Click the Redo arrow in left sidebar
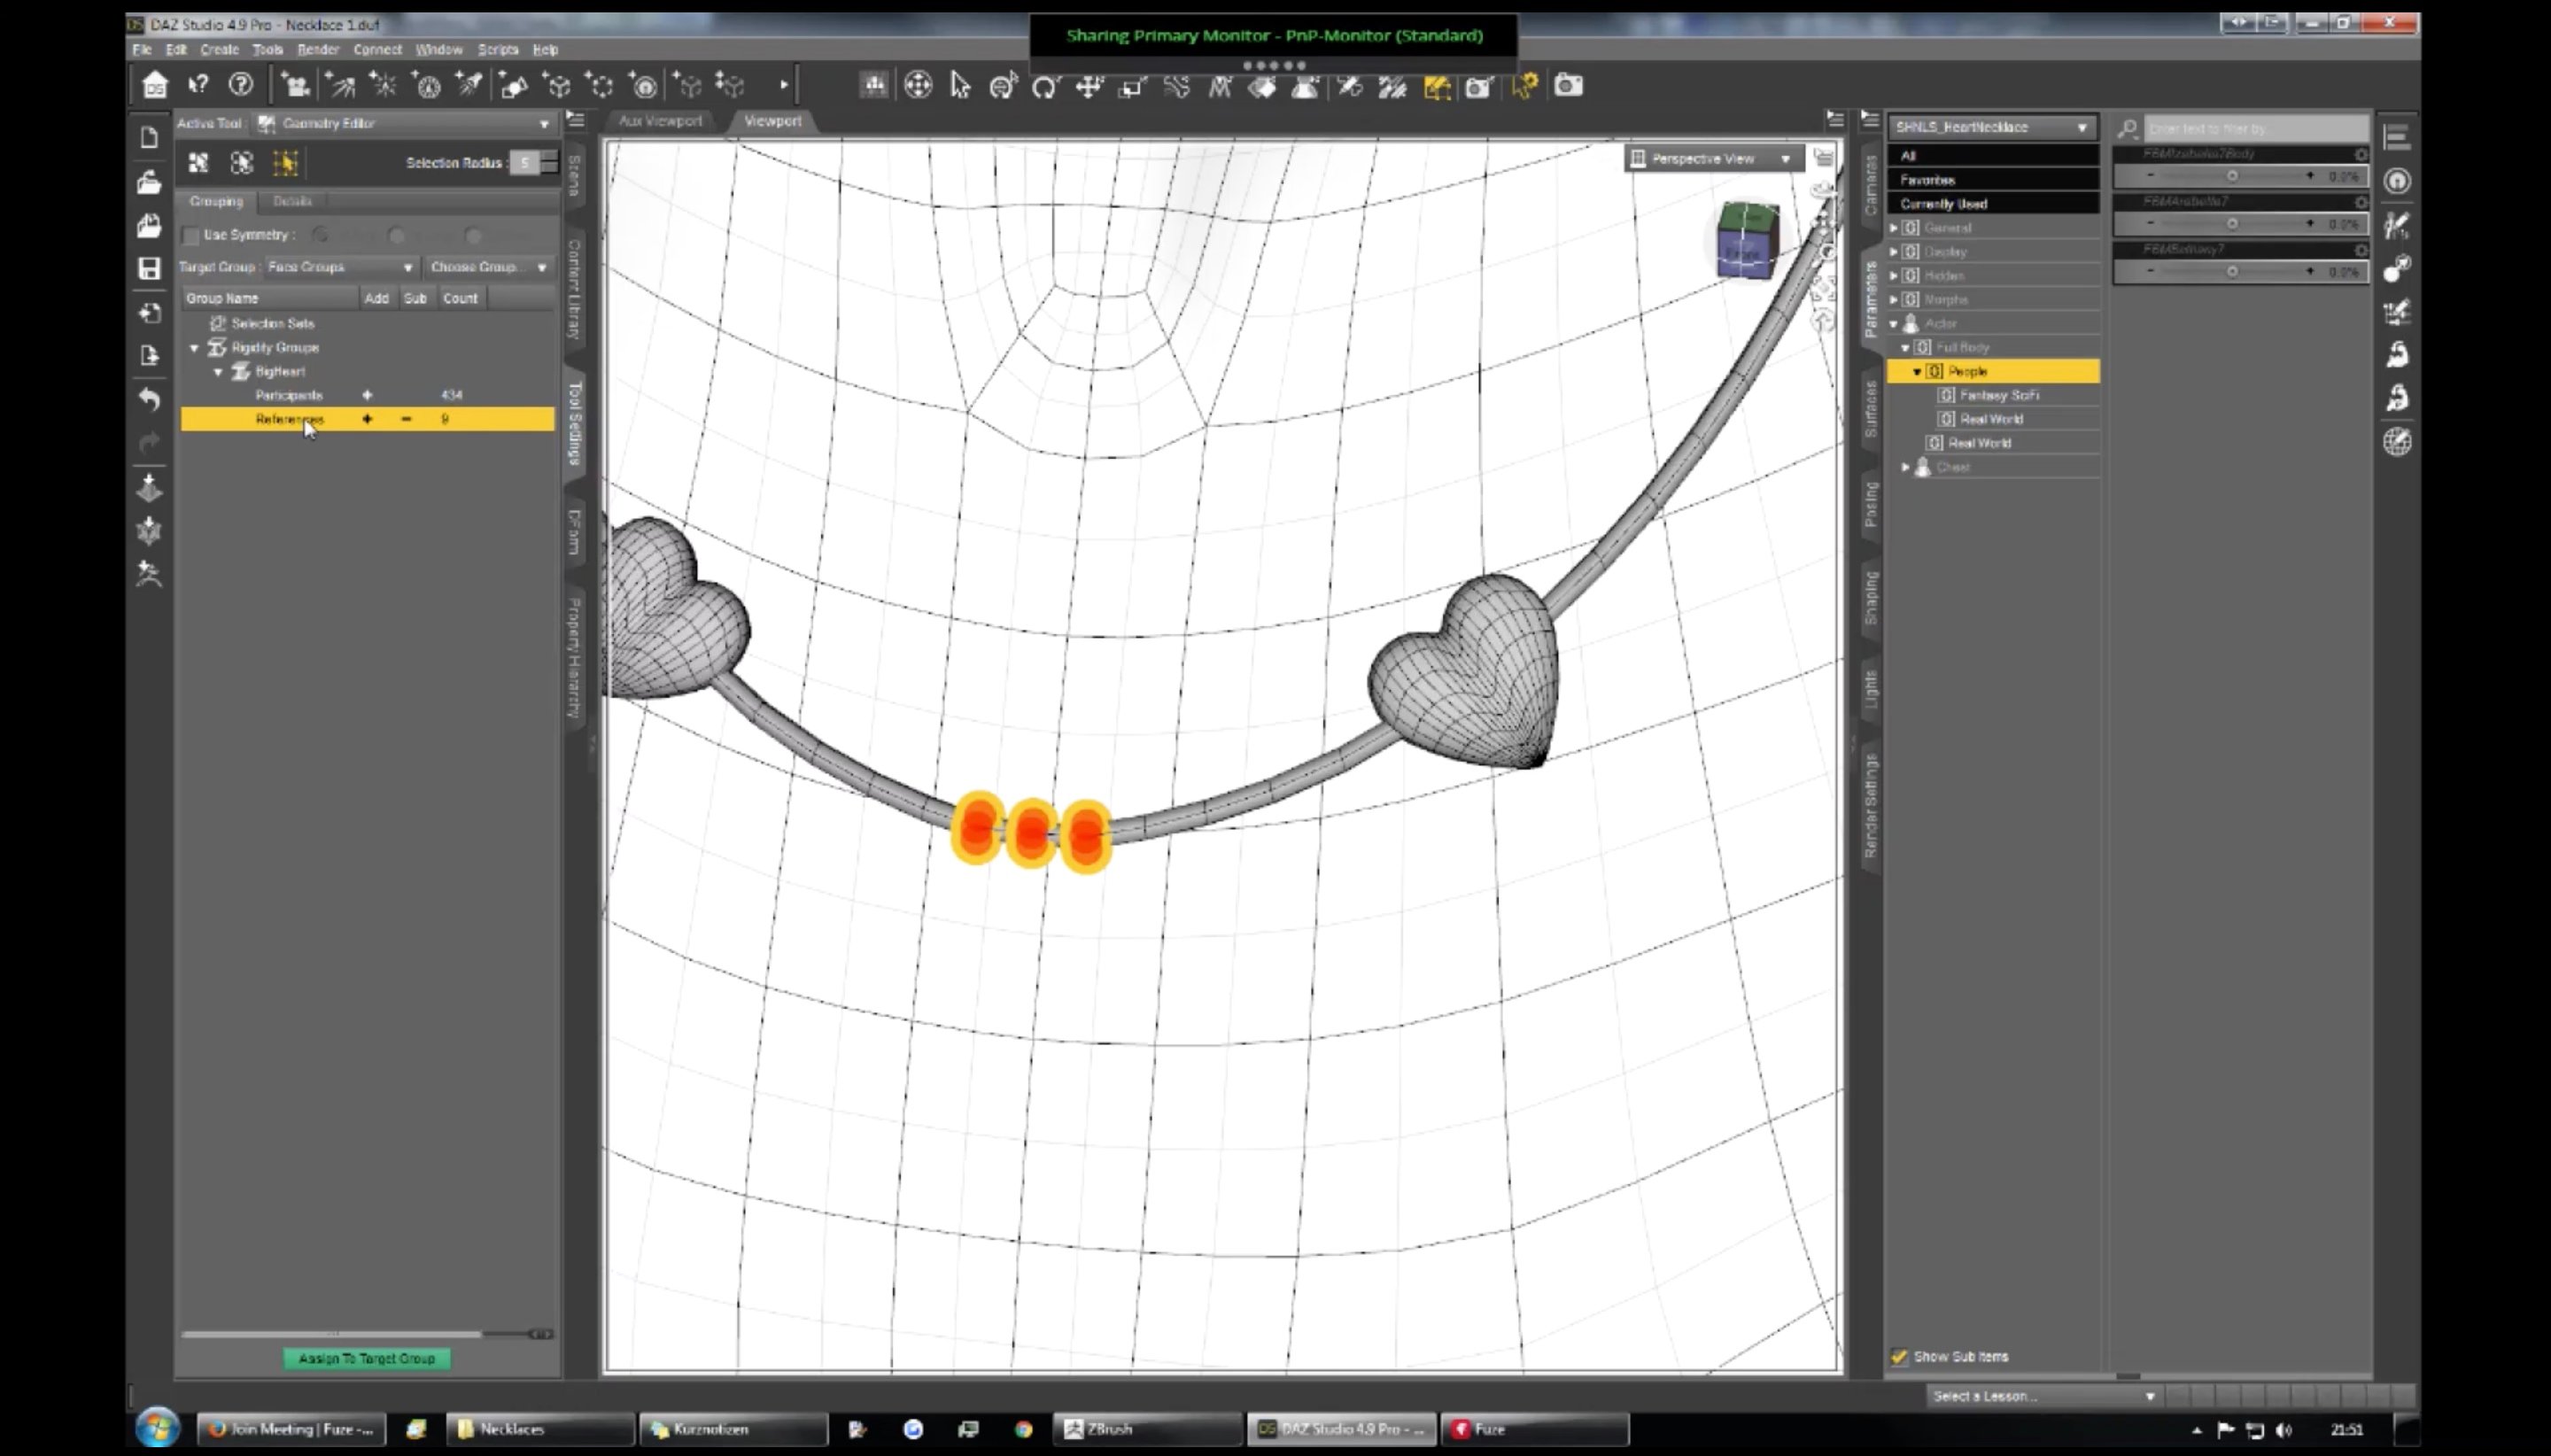This screenshot has height=1456, width=2551. 149,442
